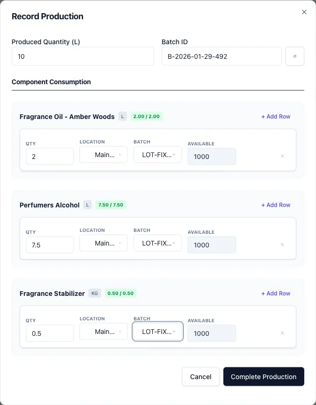Viewport: 316px width, 405px height.
Task: Click the regenerate Batch ID icon
Action: point(295,56)
